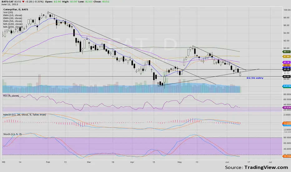Viewport: 291px width, 172px height.
Task: Click the orange MACD signal value tag
Action: pos(287,123)
